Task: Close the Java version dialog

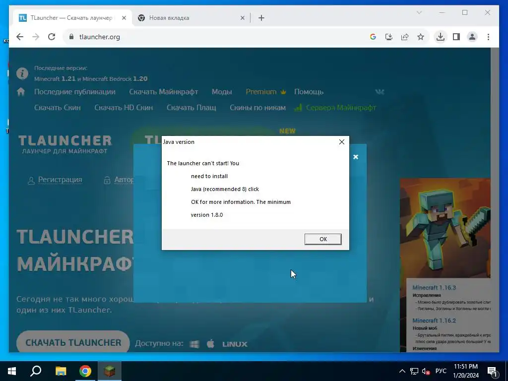Action: tap(341, 142)
